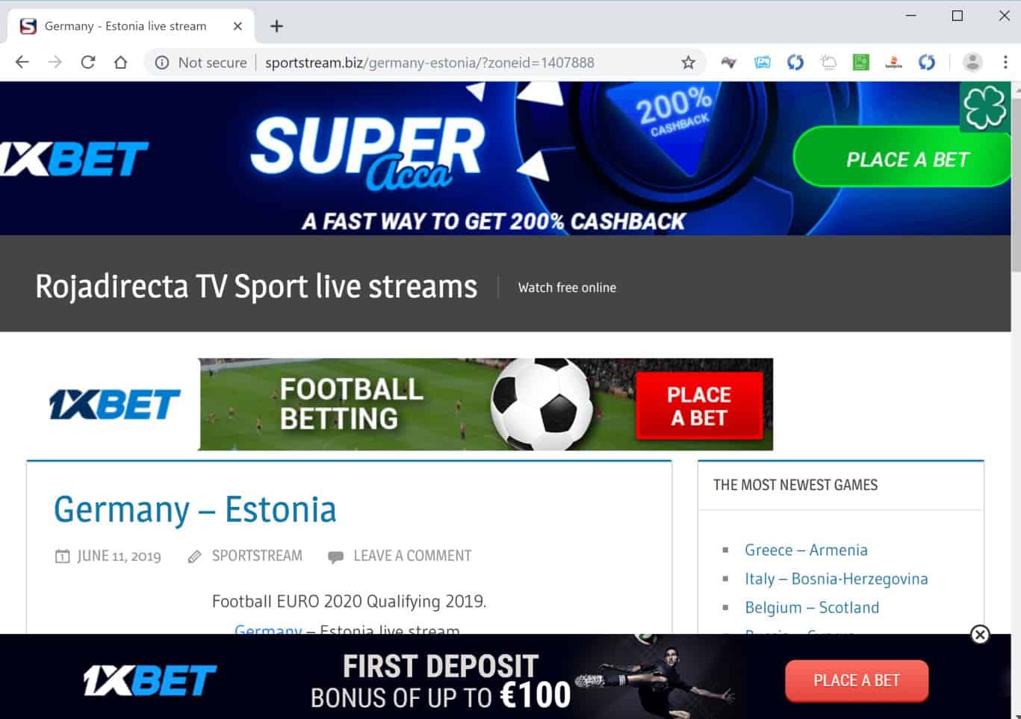Go back using the browser back arrow
The width and height of the screenshot is (1021, 719).
tap(22, 63)
